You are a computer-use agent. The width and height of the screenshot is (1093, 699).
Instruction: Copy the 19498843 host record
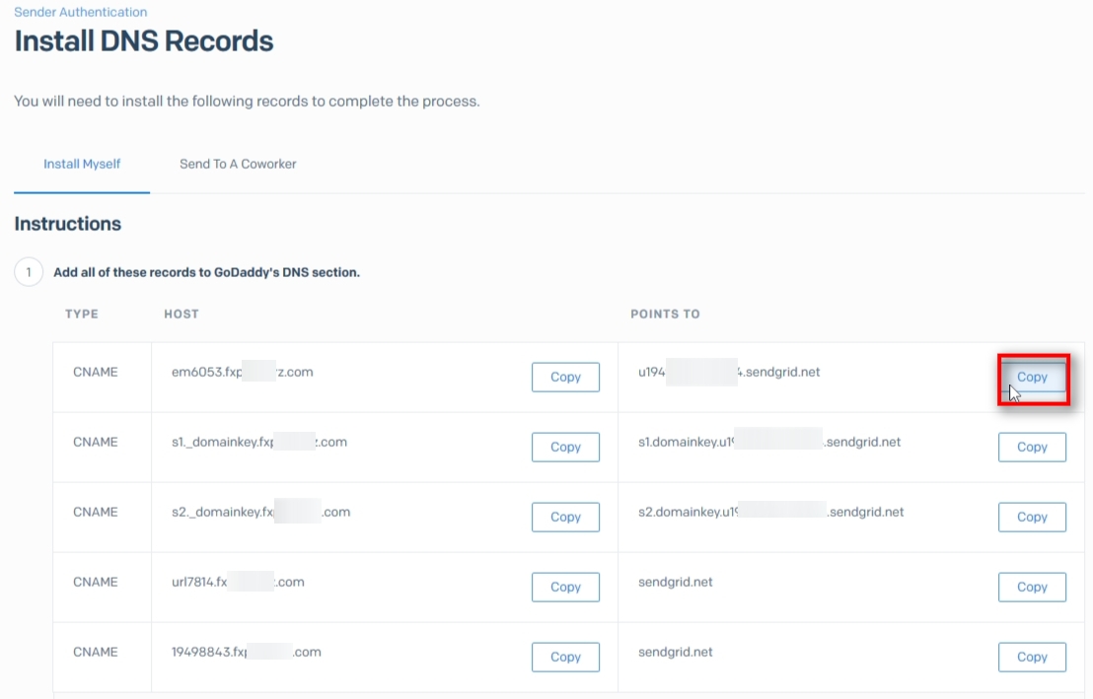pyautogui.click(x=565, y=657)
